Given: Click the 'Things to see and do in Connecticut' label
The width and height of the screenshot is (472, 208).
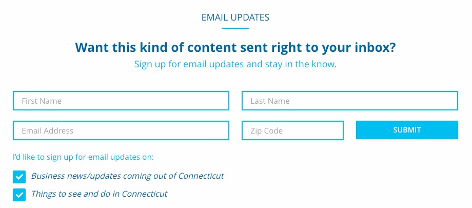Looking at the screenshot, I should [x=99, y=194].
